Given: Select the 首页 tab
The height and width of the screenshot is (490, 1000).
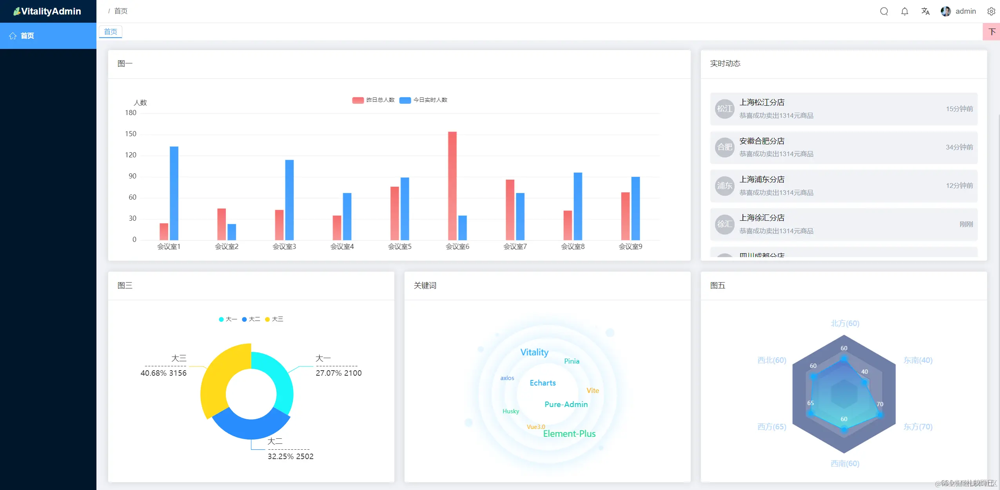Looking at the screenshot, I should tap(111, 32).
